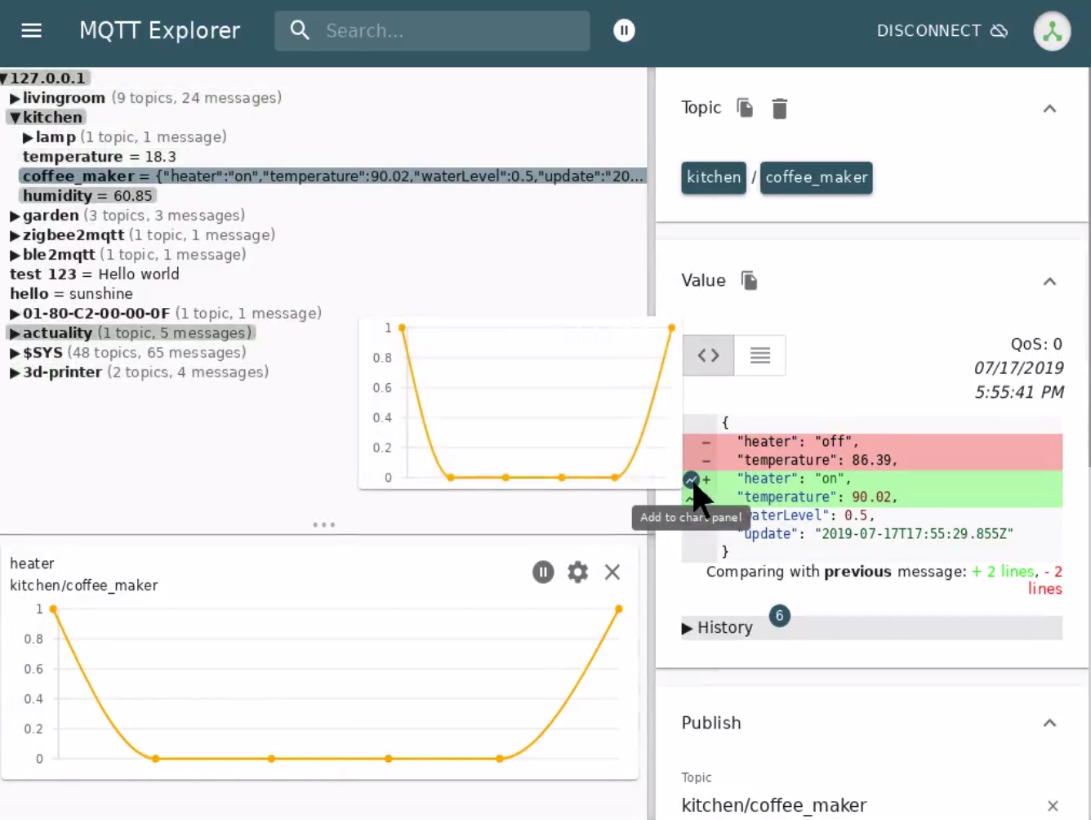Click the kitchen topic breadcrumb

click(714, 177)
